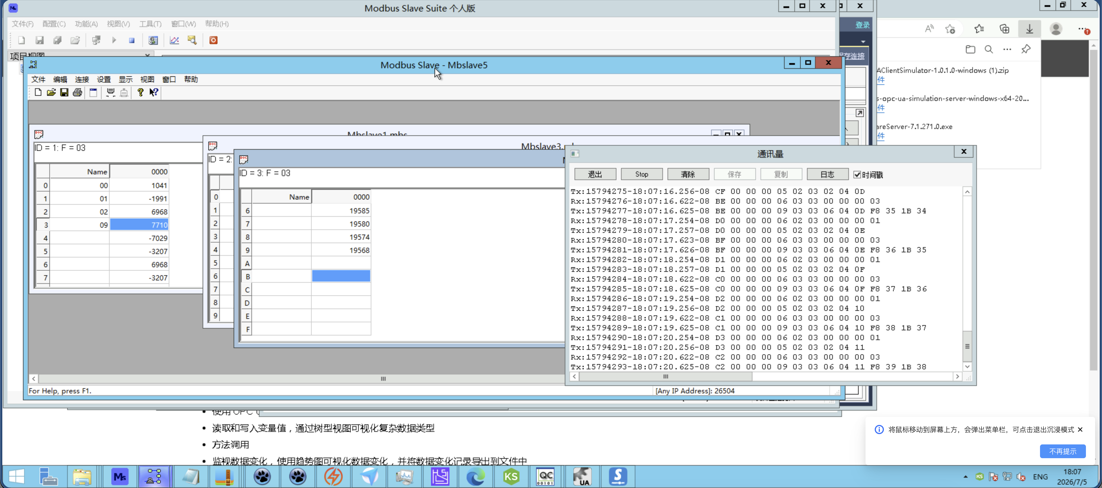This screenshot has height=488, width=1102.
Task: Click user grid settings icon in Slave Suite toolbar
Action: 153,40
